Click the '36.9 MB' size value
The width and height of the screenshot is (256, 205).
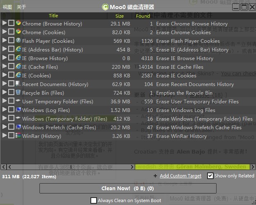120,102
